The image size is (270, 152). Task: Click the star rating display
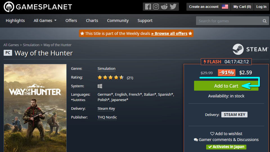click(x=111, y=77)
